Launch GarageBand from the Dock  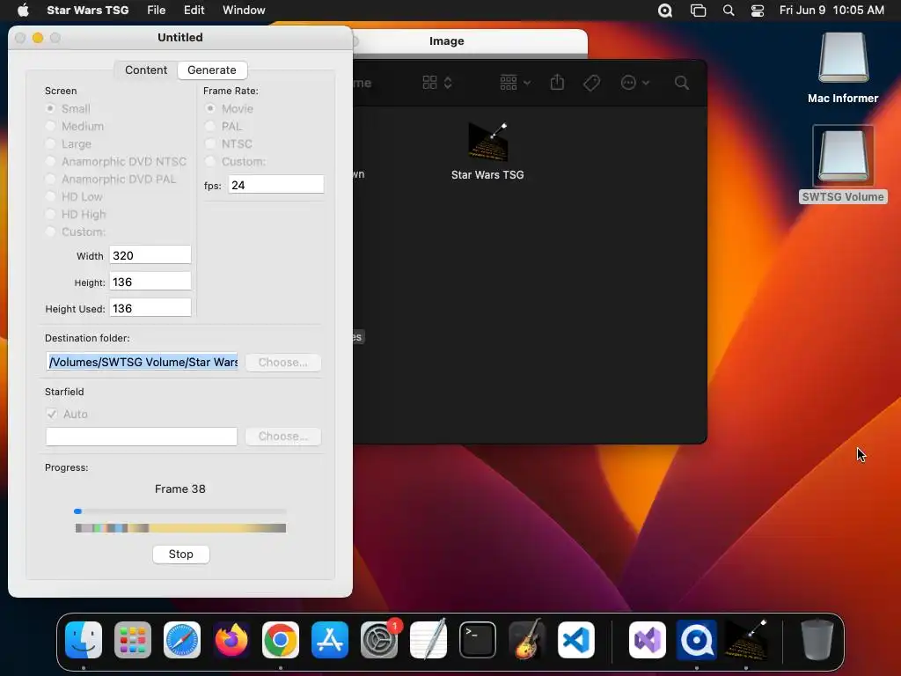click(527, 640)
